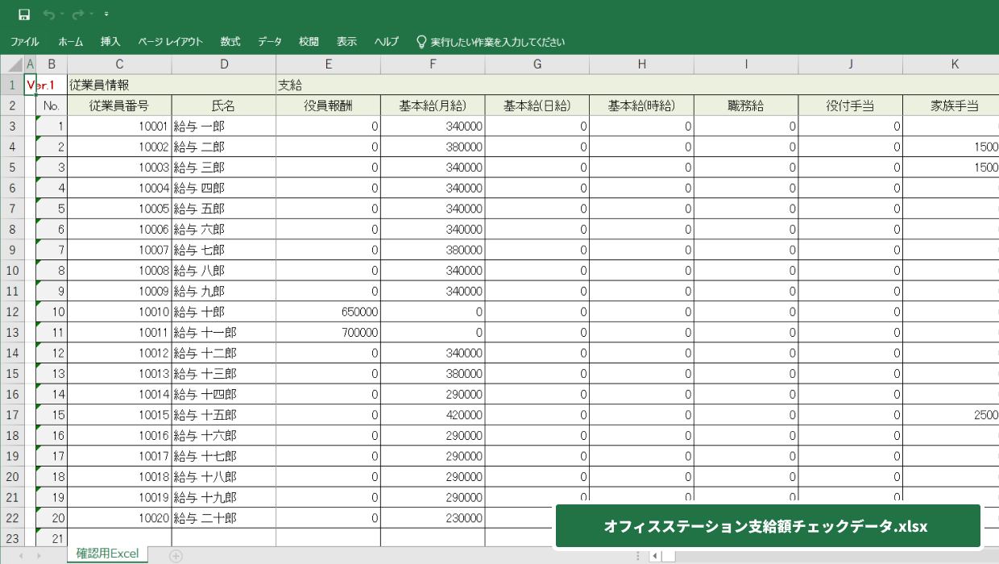Screen dimensions: 999x564
Task: Click the オフィスステーション支給額チェックデータ.xlsx label
Action: [x=766, y=526]
